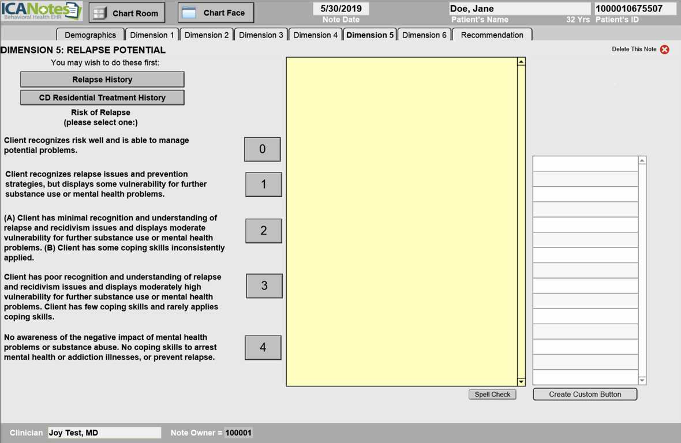
Task: Go to the Dimension 6 tab
Action: click(424, 35)
